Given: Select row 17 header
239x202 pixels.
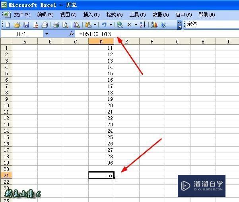Looking at the screenshot, I should click(x=6, y=150).
